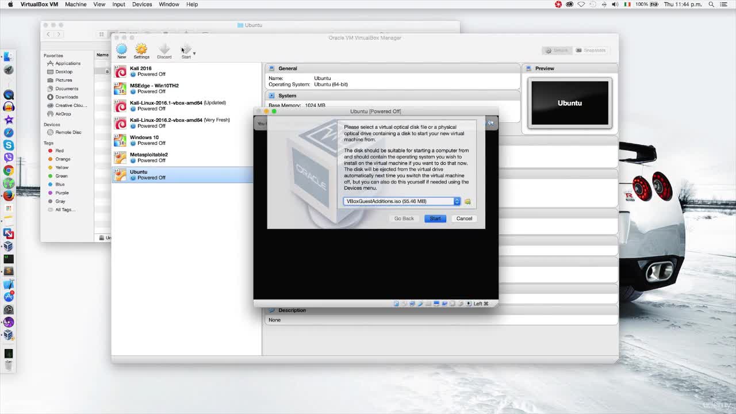Click the Details button in VirtualBox Manager
The image size is (736, 414).
point(557,50)
